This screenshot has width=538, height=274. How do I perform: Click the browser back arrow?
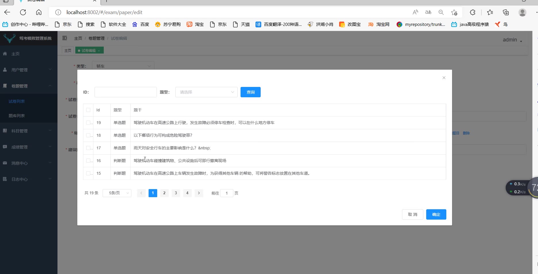pyautogui.click(x=7, y=12)
